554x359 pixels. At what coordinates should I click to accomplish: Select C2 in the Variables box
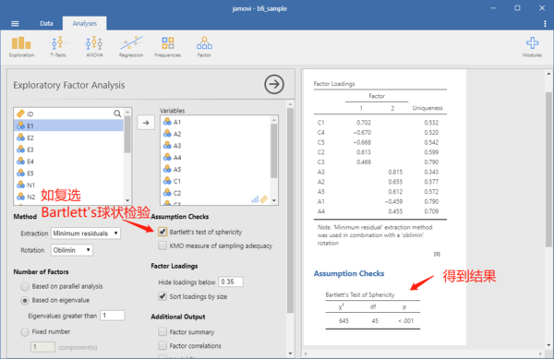click(x=215, y=193)
